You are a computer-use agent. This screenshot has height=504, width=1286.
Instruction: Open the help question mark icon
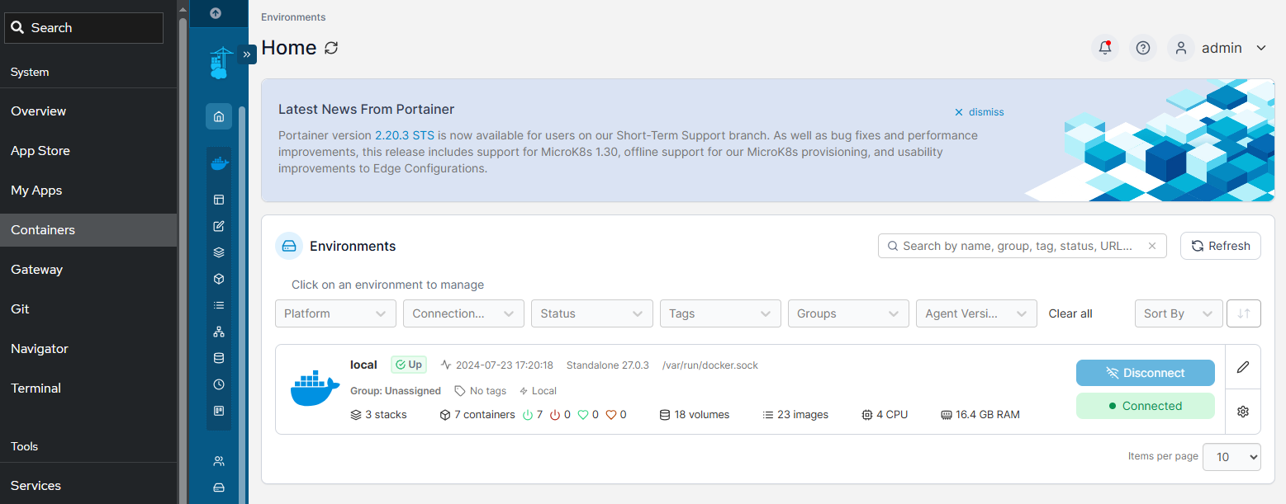(1142, 48)
